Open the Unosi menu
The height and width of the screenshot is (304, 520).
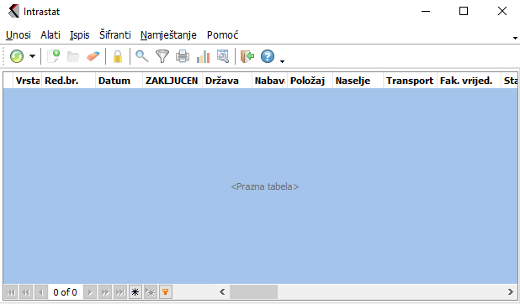[x=19, y=34]
